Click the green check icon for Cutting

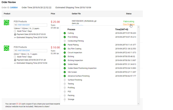pyautogui.click(x=65, y=33)
